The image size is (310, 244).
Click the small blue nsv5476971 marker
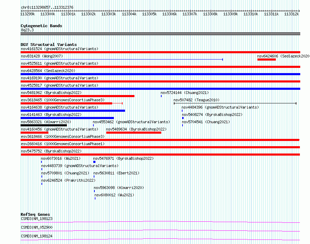(x=94, y=162)
